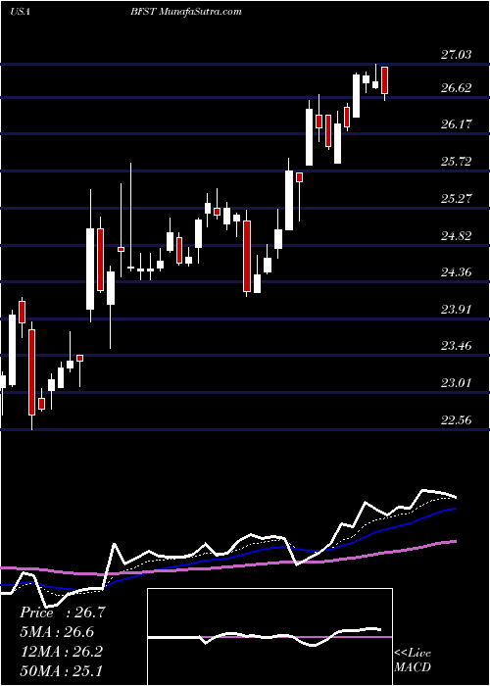Image resolution: width=490 pixels, height=686 pixels.
Task: Click the 50MA : 25.1 readout
Action: 61,670
